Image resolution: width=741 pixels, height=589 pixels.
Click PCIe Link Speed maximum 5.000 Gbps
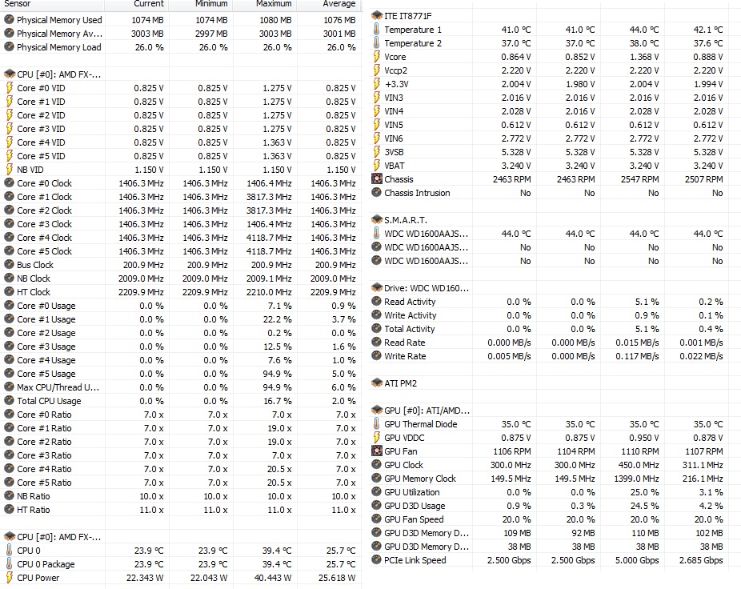[637, 561]
